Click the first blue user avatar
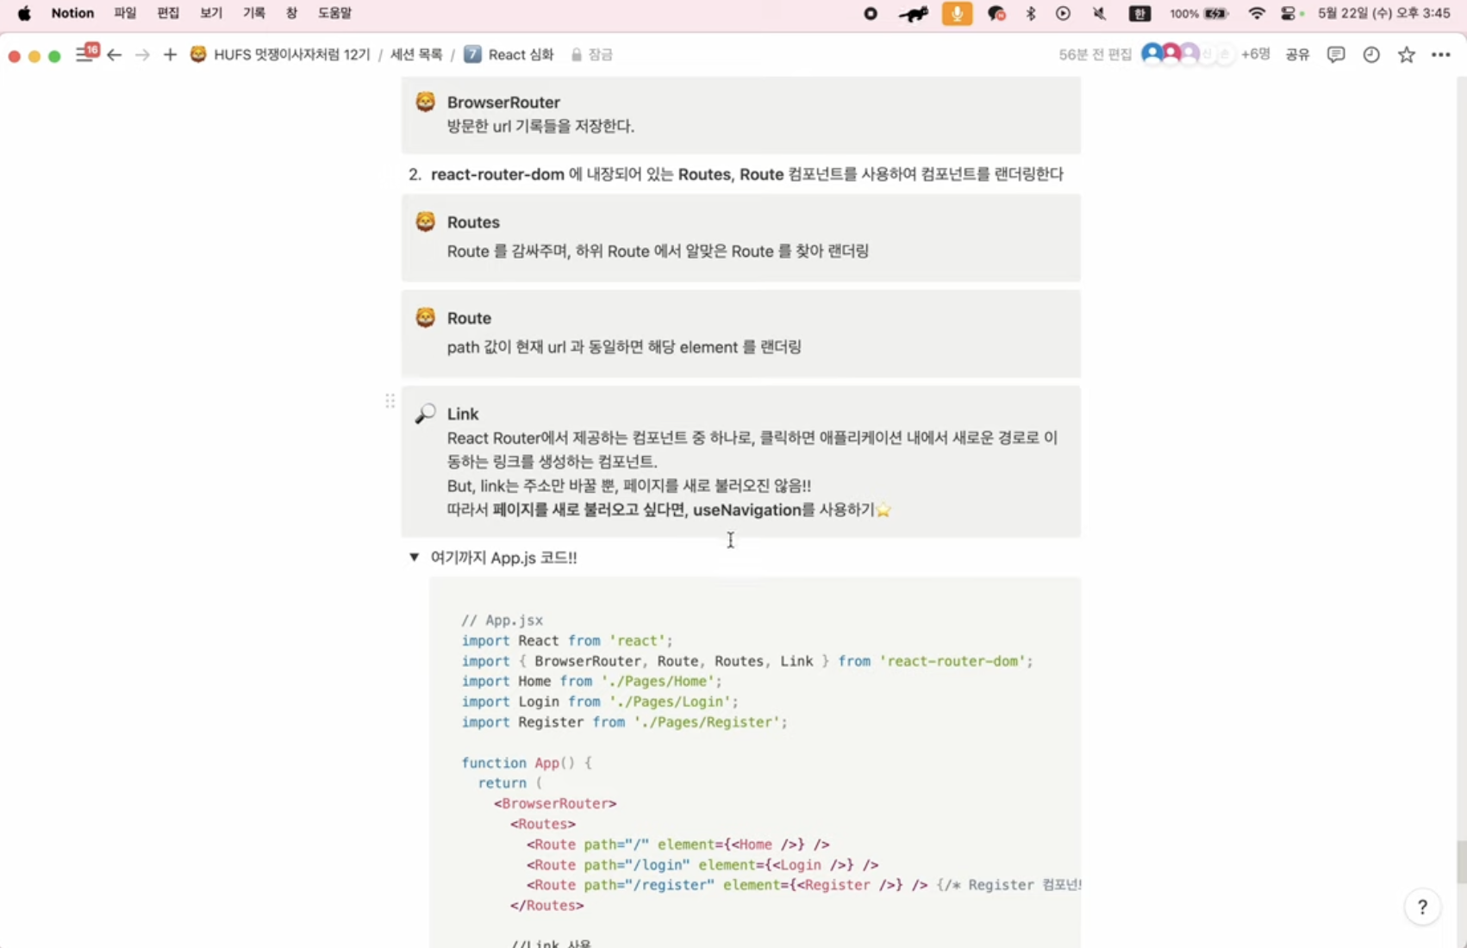 click(1152, 53)
